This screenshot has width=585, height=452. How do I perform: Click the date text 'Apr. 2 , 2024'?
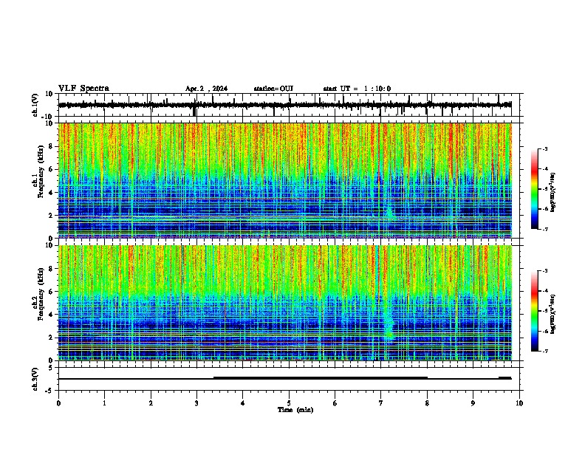point(206,89)
